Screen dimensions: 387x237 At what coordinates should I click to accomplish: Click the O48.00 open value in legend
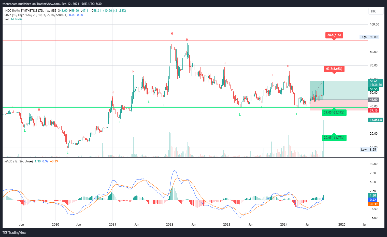(63, 11)
